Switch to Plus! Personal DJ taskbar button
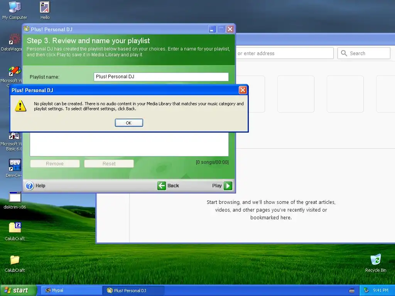Image resolution: width=395 pixels, height=296 pixels. click(x=133, y=291)
